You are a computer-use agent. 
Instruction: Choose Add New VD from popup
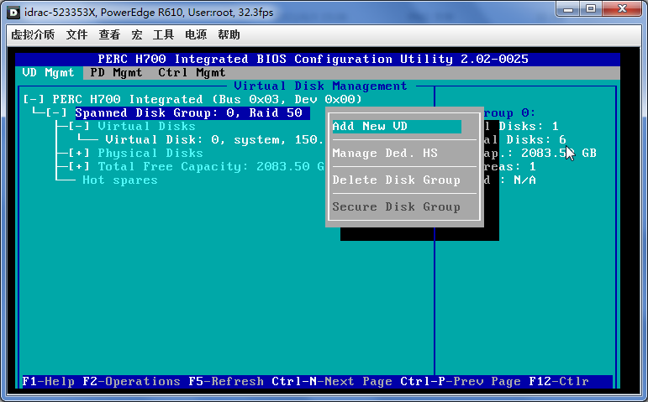[397, 126]
